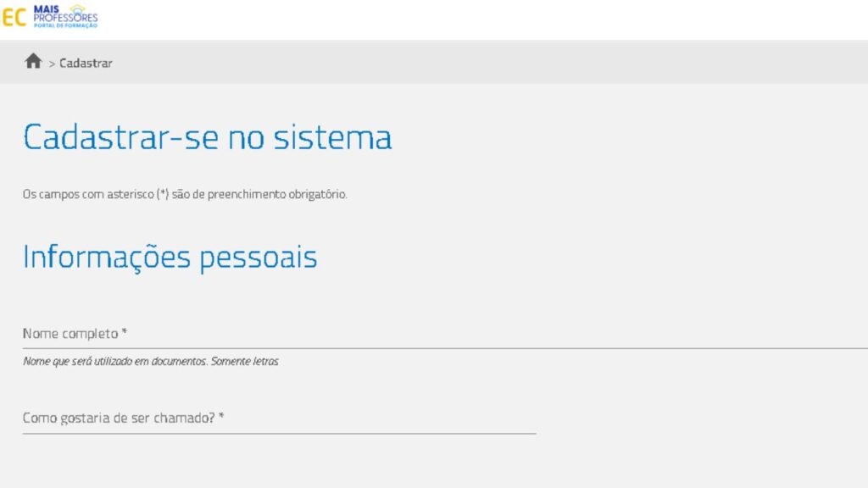Click the word "obrigatório" in the note

tap(319, 194)
